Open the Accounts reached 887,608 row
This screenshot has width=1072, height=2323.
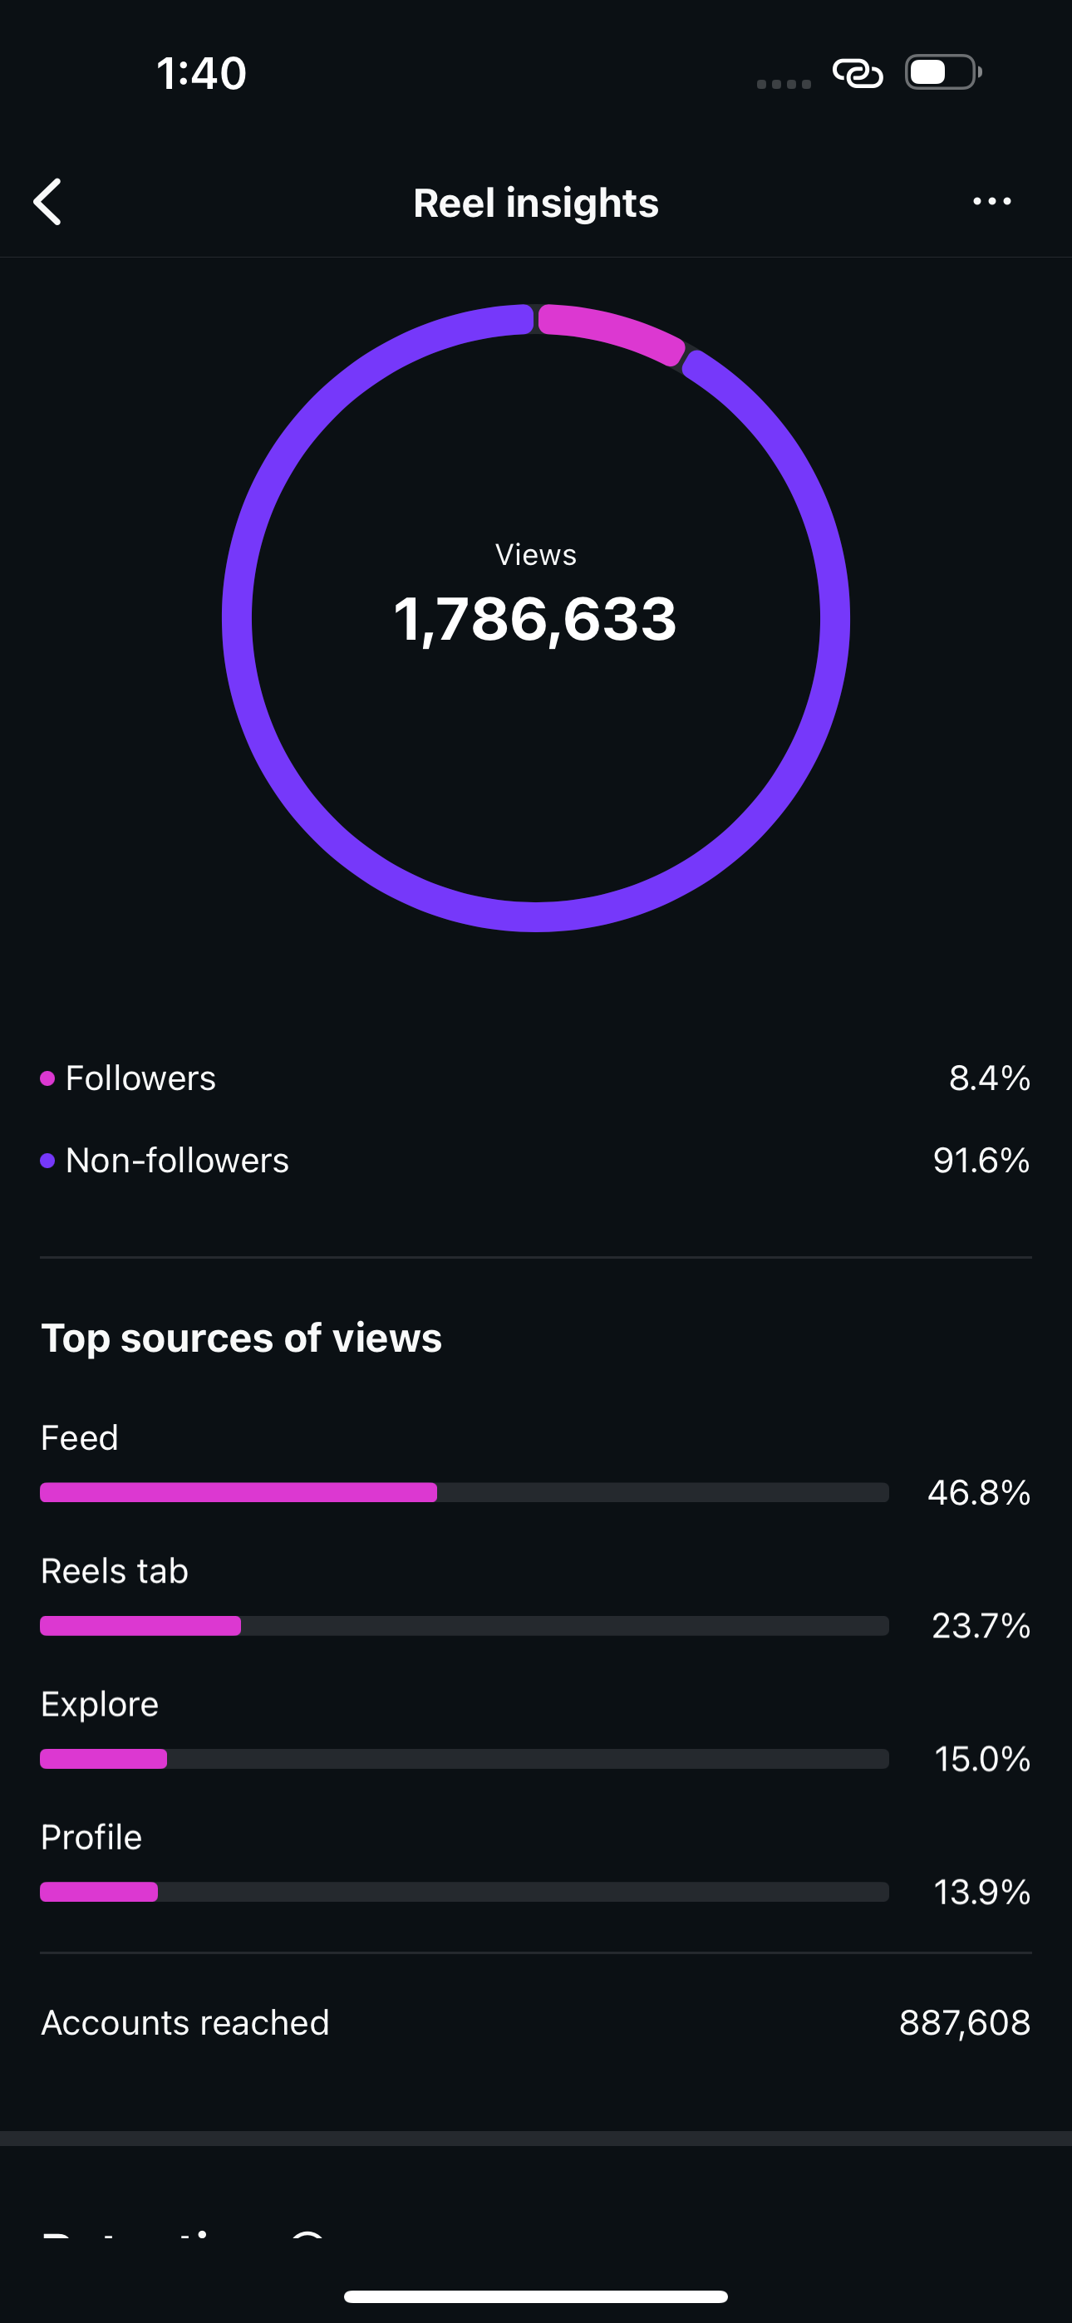pyautogui.click(x=536, y=2023)
